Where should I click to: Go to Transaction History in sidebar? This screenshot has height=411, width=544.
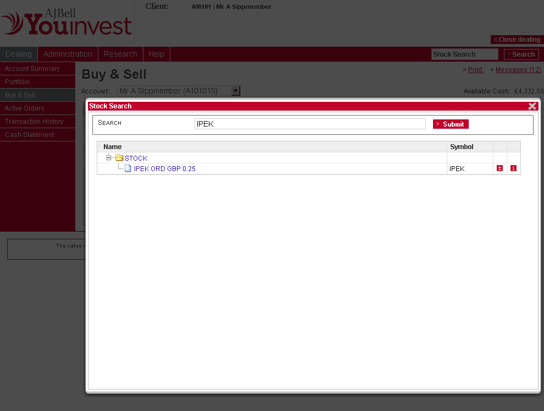tap(34, 122)
